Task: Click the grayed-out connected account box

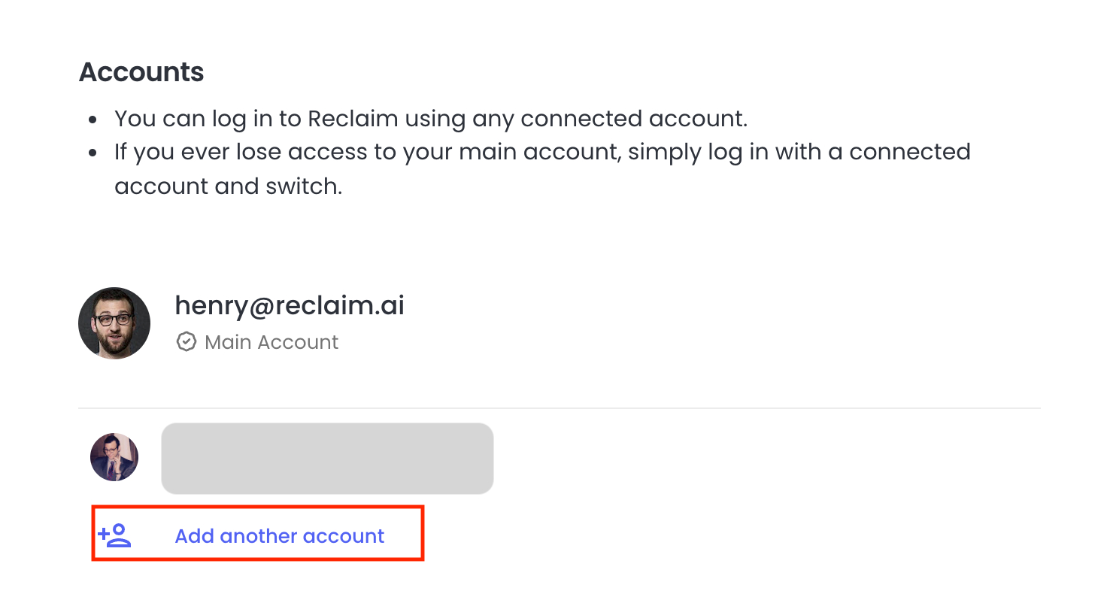Action: (327, 459)
